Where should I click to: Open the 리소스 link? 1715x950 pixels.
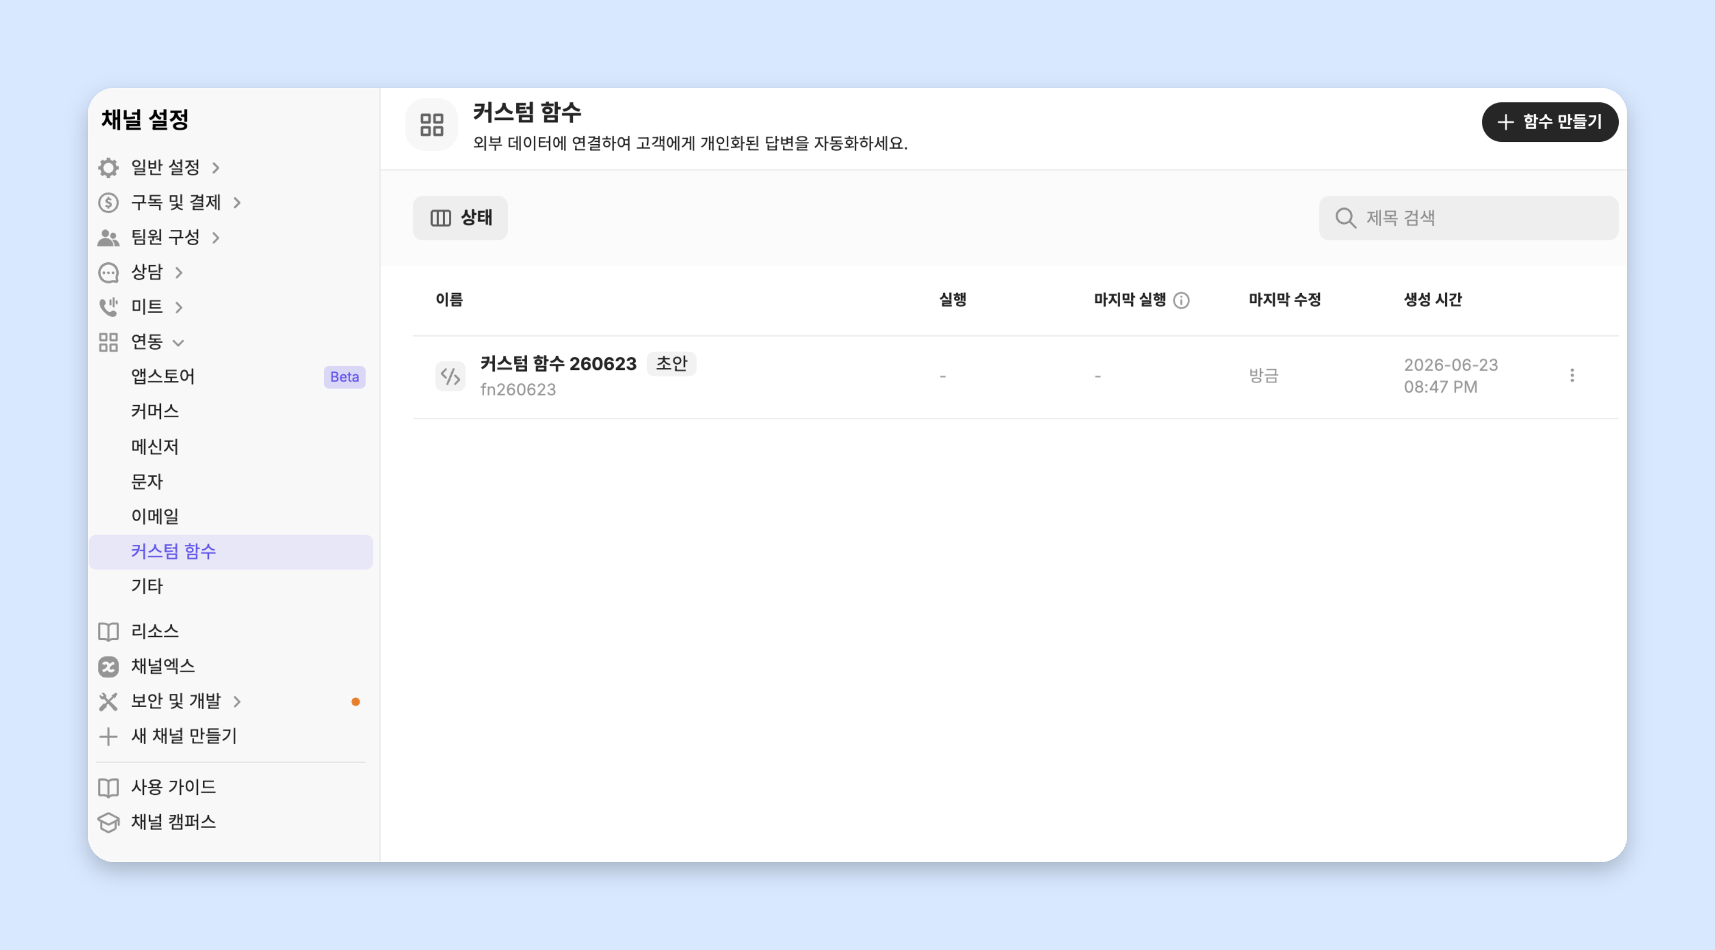154,631
